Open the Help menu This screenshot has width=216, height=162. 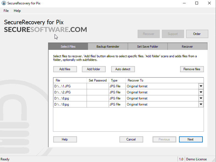click(x=17, y=11)
